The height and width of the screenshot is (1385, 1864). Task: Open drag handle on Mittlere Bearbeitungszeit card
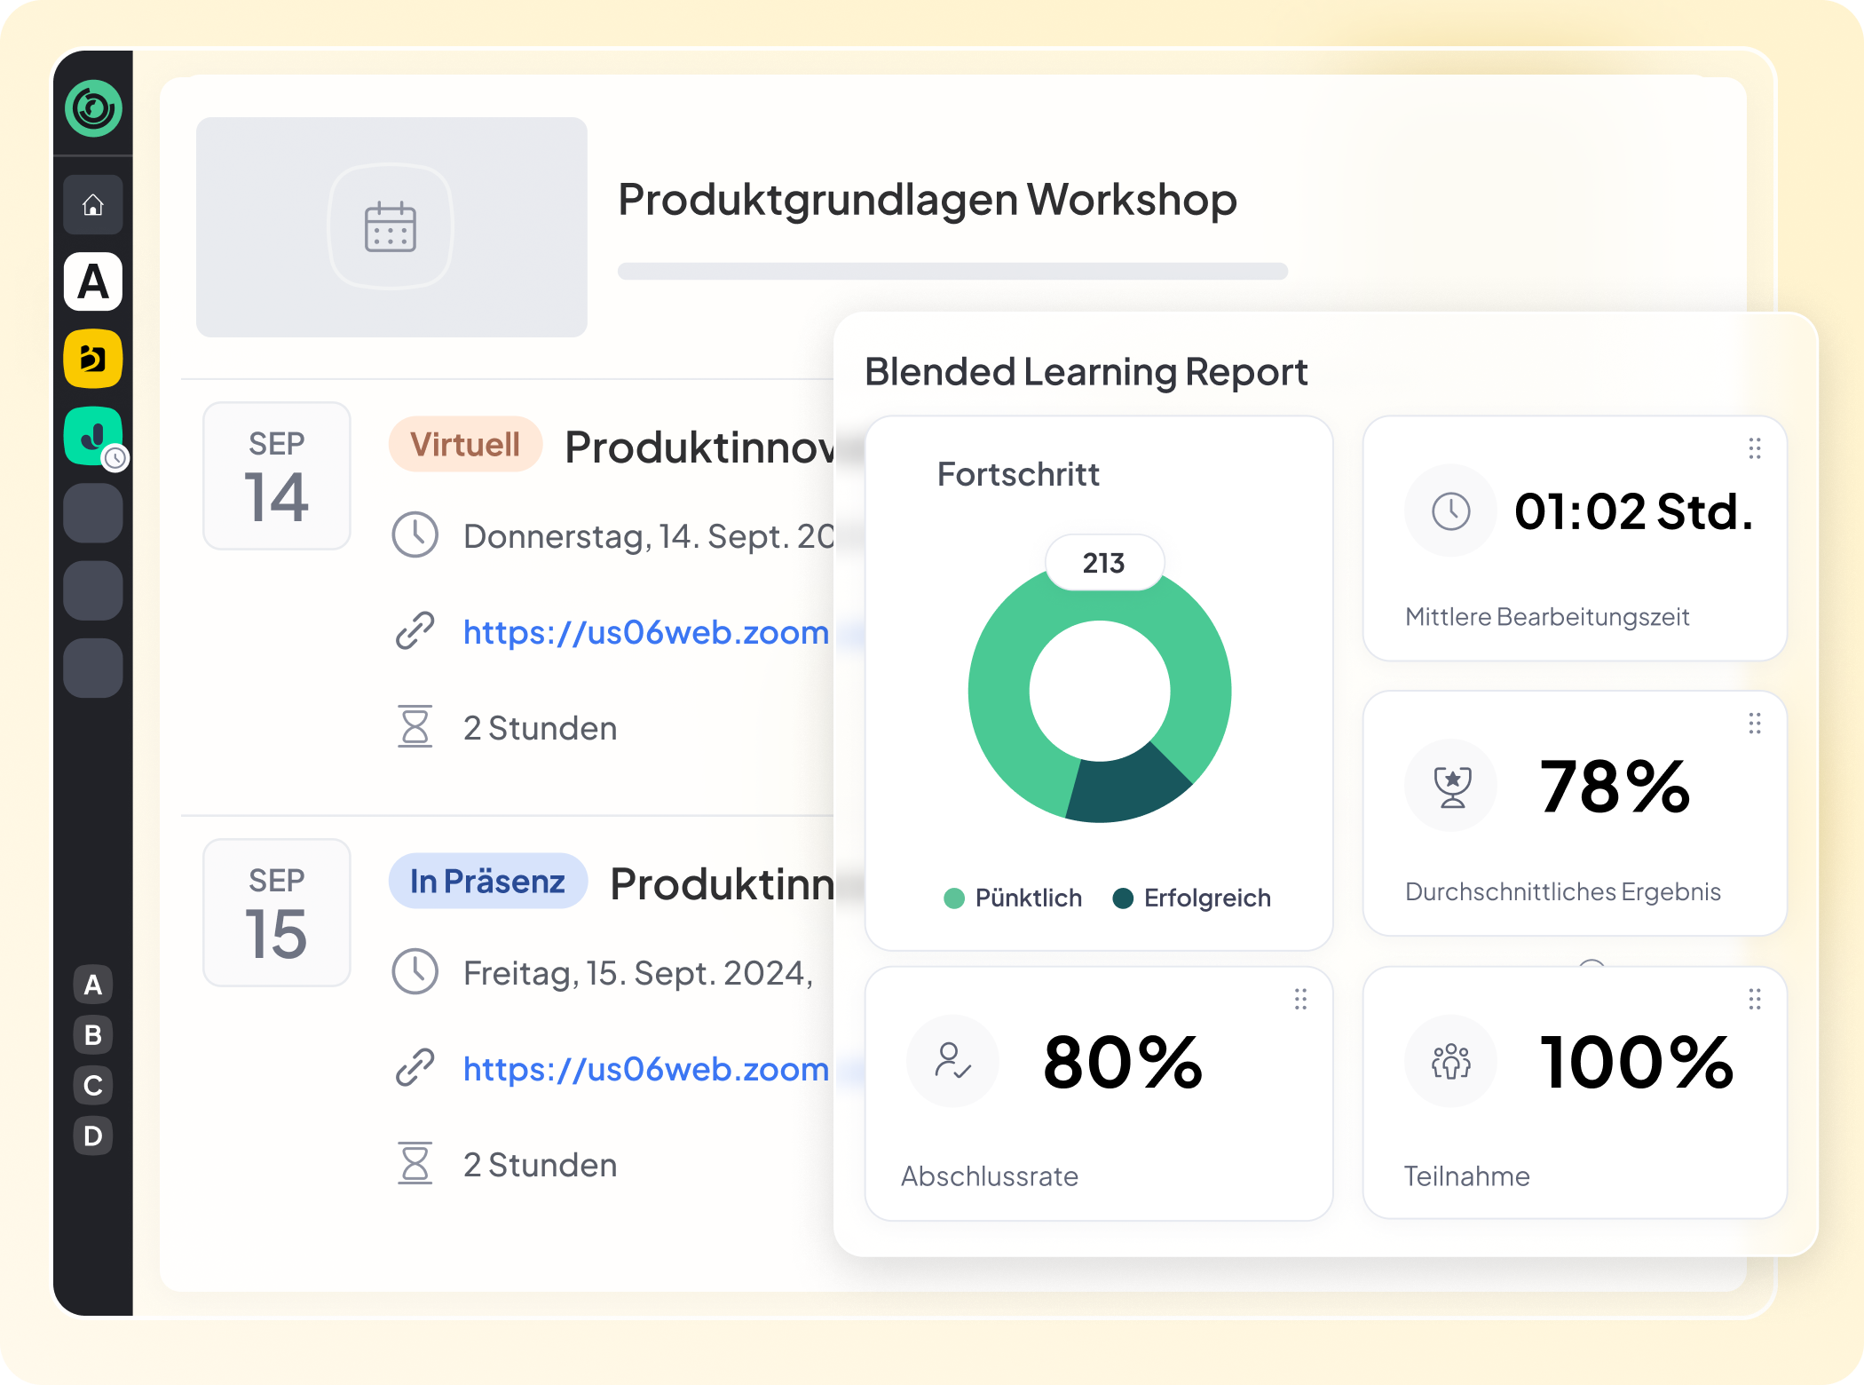pos(1755,448)
